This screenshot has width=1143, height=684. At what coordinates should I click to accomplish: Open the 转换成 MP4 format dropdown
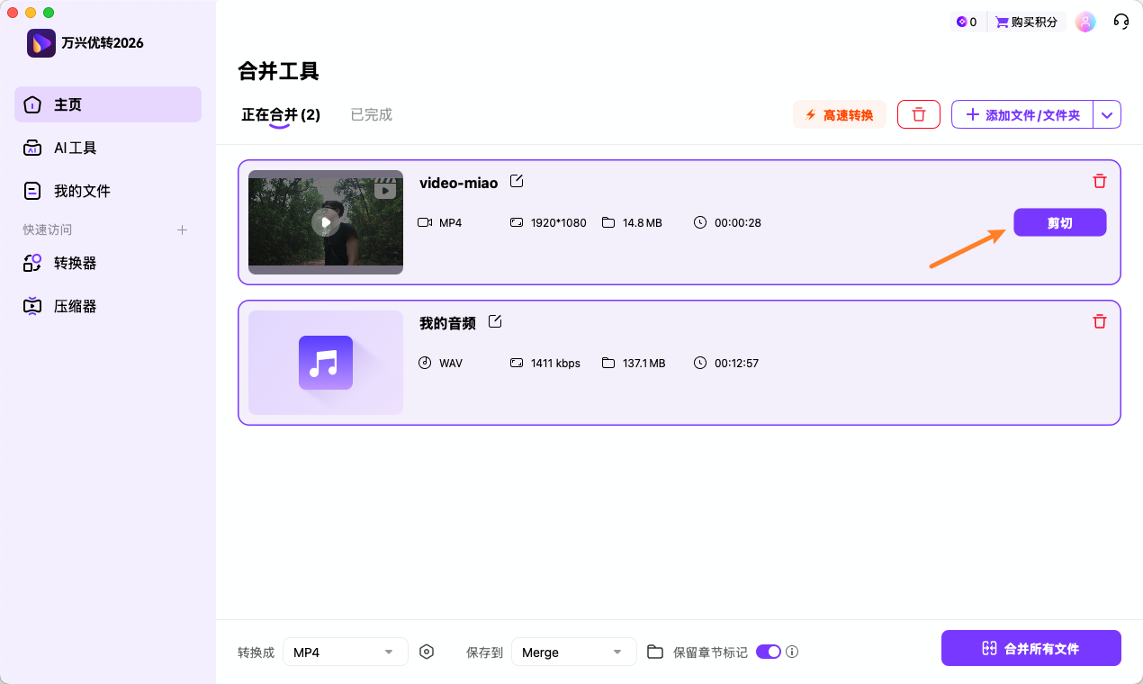tap(345, 651)
